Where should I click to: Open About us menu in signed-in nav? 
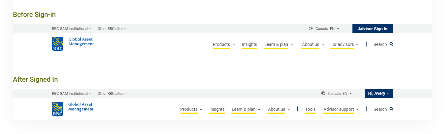tap(279, 110)
